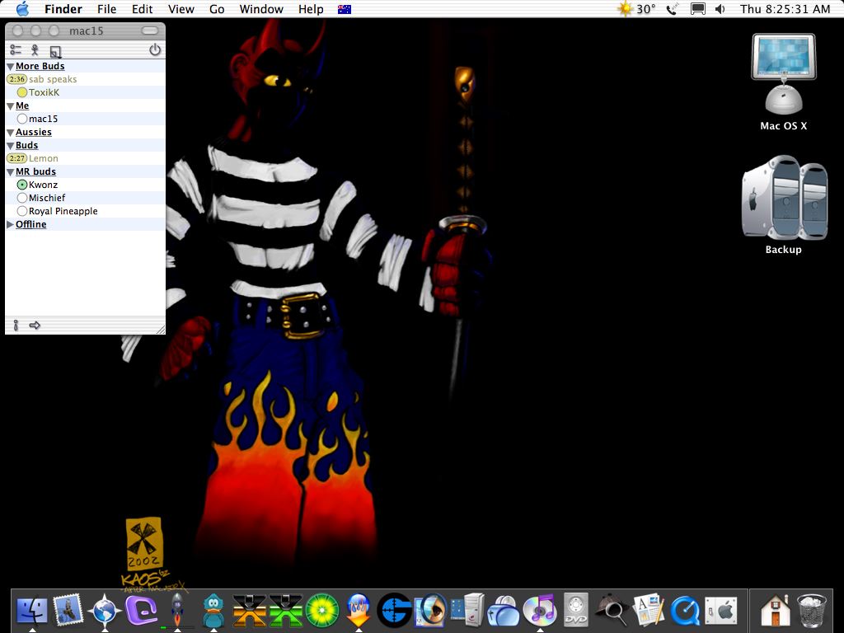Viewport: 844px width, 633px height.
Task: Open Sherlock detective hat icon in dock
Action: 612,611
